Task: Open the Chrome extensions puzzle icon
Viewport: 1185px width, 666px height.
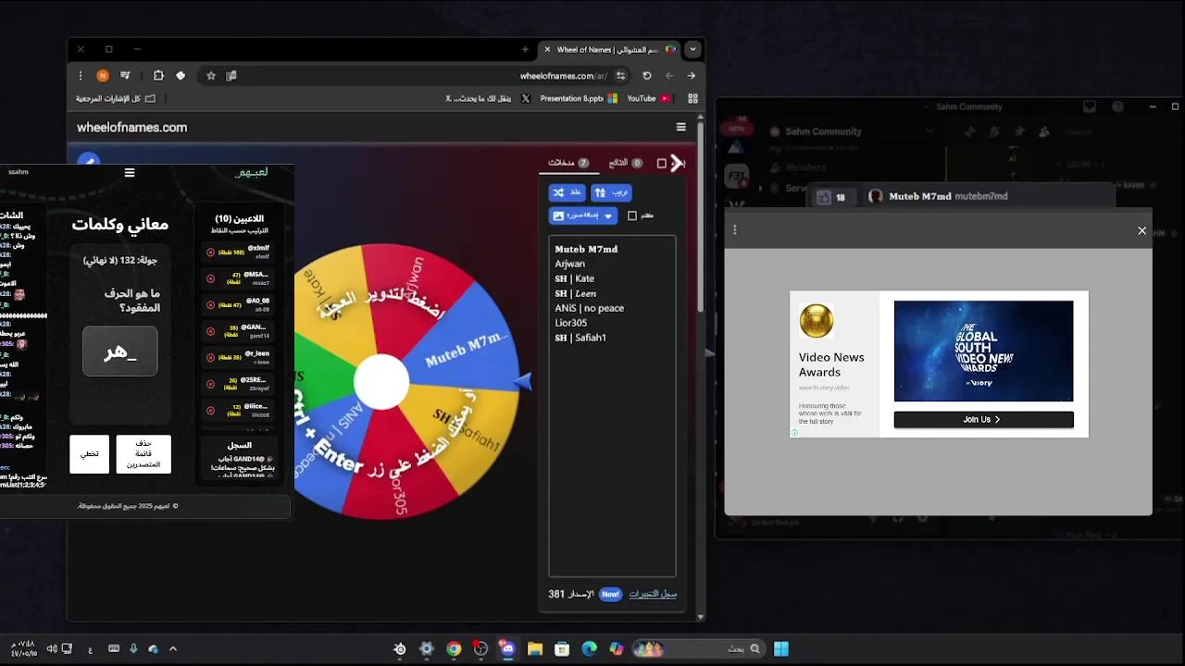Action: click(x=158, y=76)
